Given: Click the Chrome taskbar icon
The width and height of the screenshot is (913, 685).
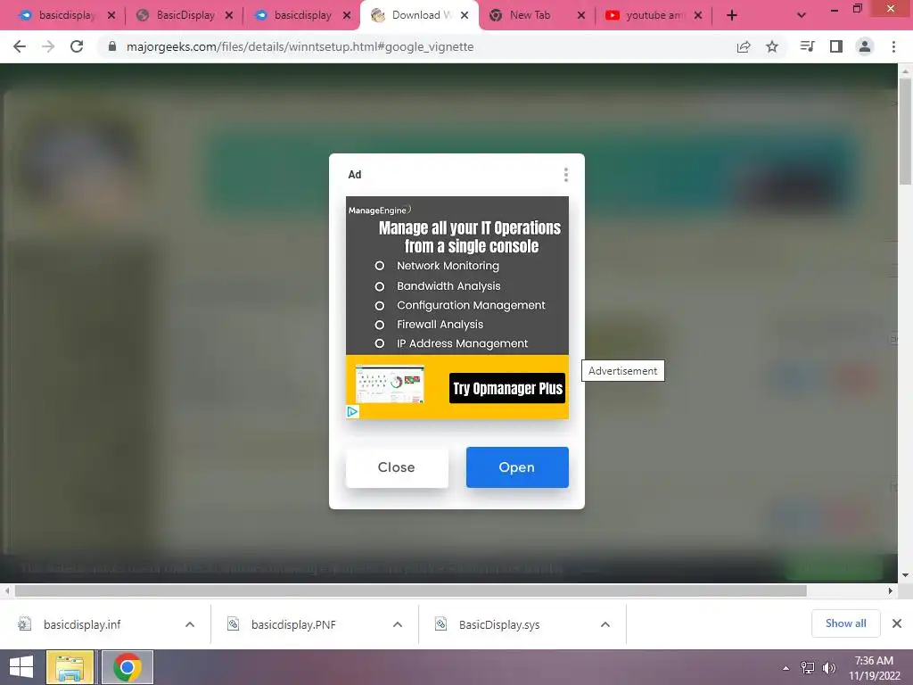Looking at the screenshot, I should tap(127, 667).
